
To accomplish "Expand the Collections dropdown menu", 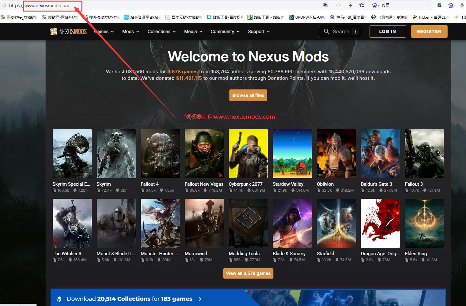I will [x=162, y=31].
